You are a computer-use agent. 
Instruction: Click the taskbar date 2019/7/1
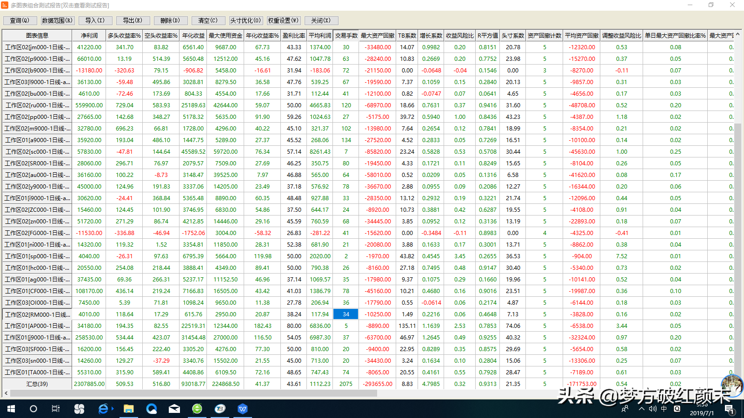point(702,413)
